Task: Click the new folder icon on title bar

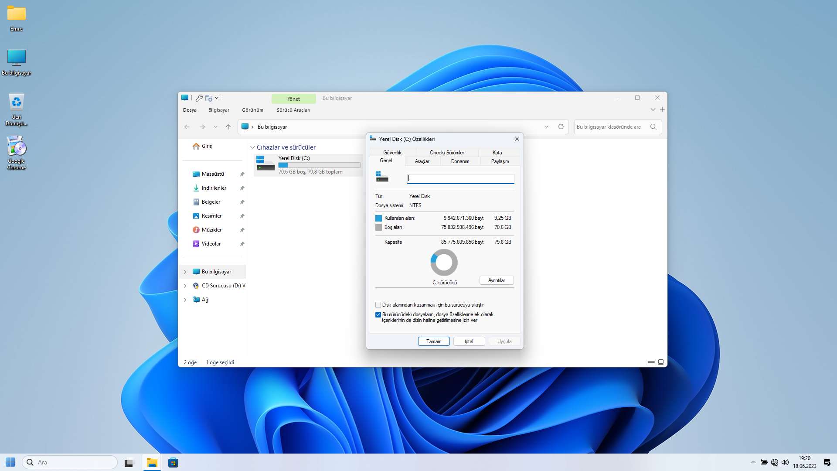Action: 209,98
